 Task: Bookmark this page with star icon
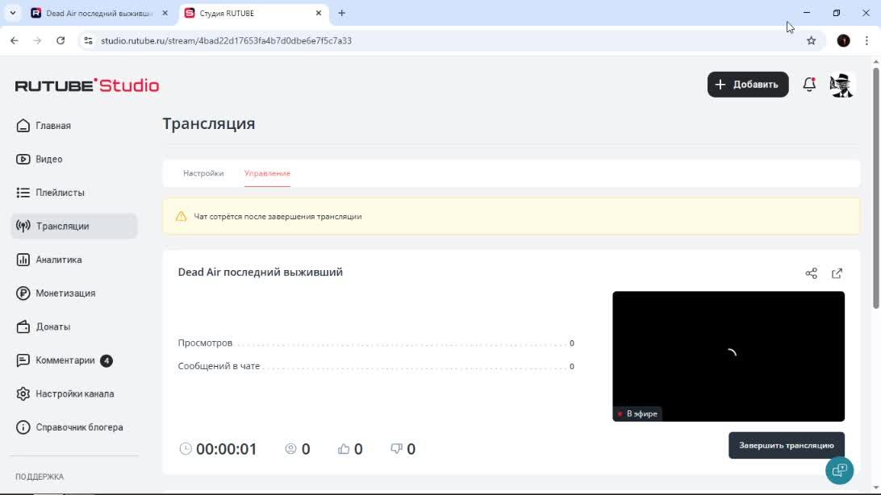[812, 40]
